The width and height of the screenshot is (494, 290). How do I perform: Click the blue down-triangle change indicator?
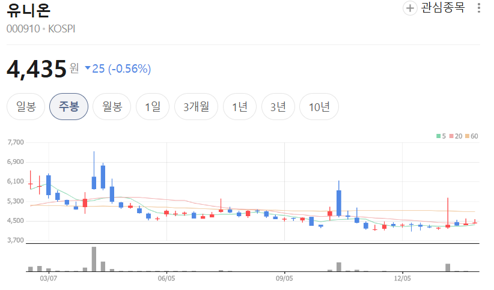pyautogui.click(x=88, y=67)
